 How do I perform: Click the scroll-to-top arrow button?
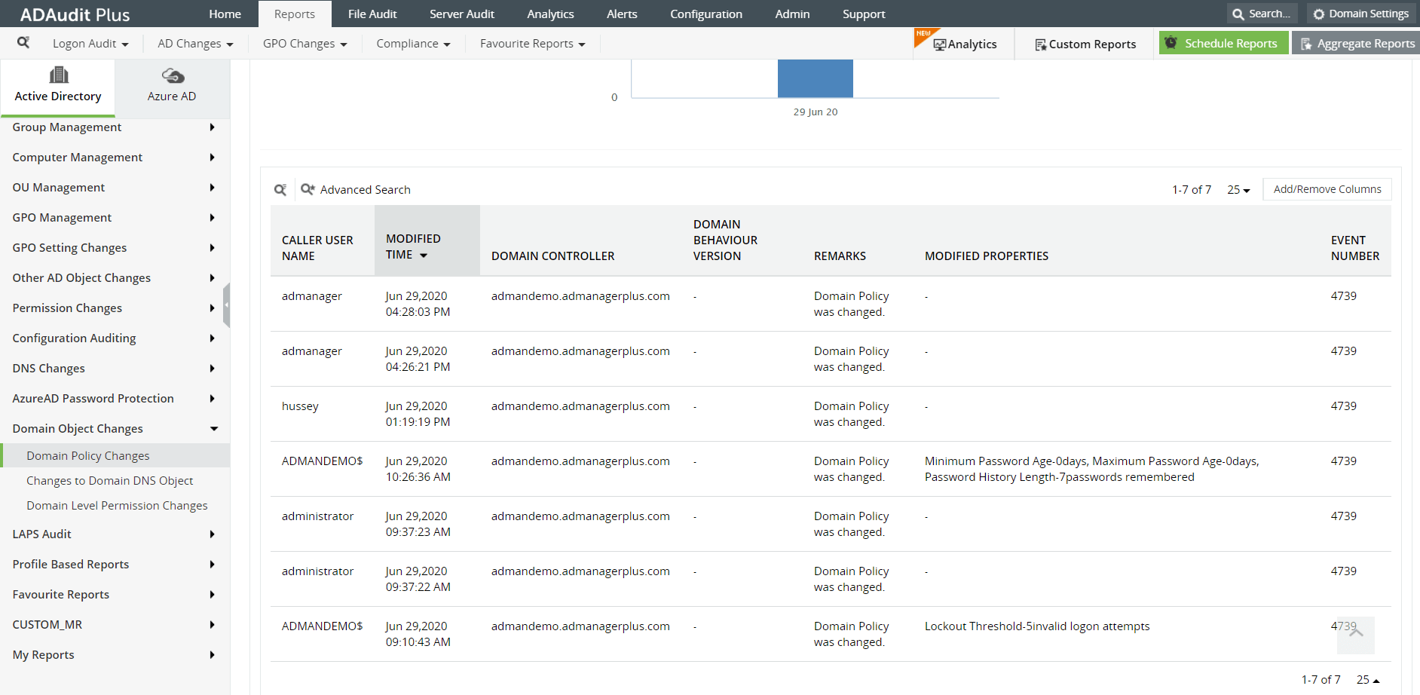pos(1356,635)
